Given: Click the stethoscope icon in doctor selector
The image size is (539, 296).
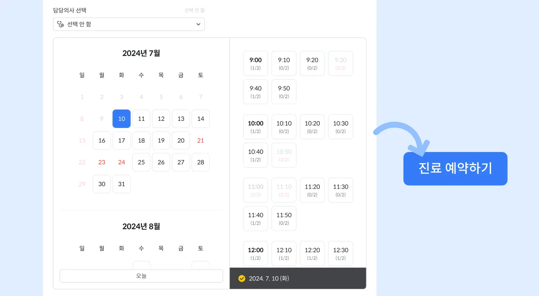Looking at the screenshot, I should 61,24.
